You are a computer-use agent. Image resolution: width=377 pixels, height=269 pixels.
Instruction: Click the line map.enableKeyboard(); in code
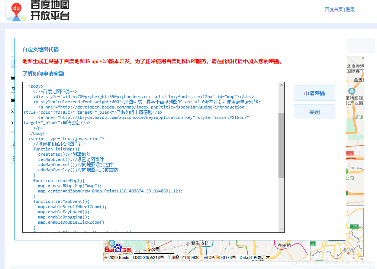(x=64, y=212)
